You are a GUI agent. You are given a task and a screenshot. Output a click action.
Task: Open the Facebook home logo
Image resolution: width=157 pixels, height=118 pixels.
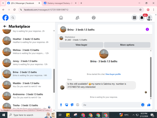click(x=5, y=18)
